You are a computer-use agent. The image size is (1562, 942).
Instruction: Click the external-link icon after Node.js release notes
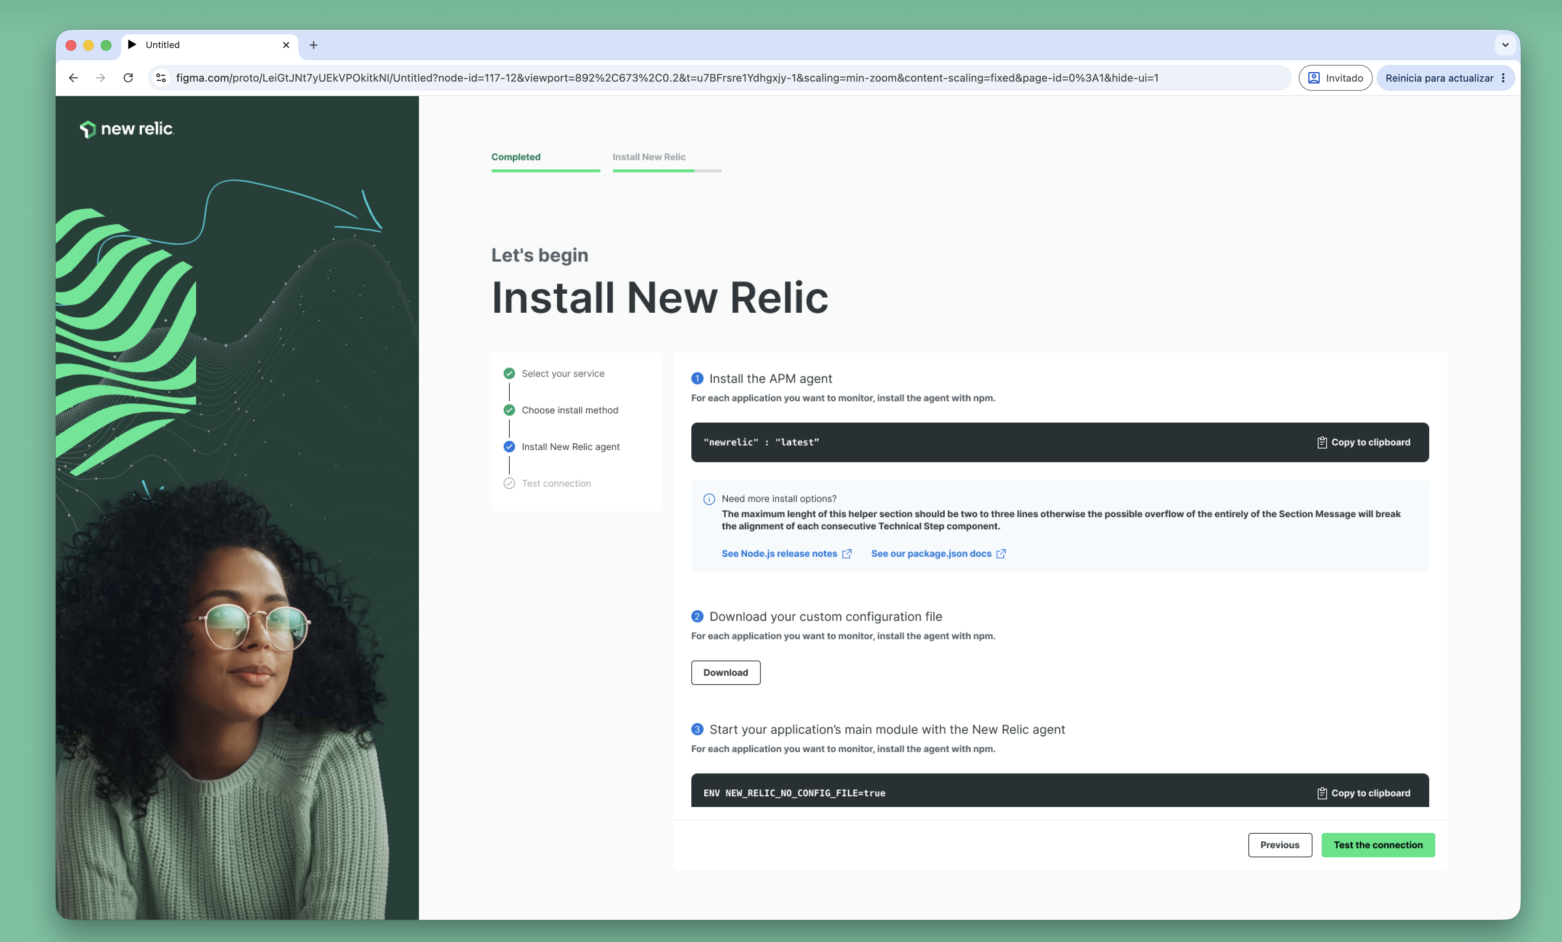tap(847, 554)
